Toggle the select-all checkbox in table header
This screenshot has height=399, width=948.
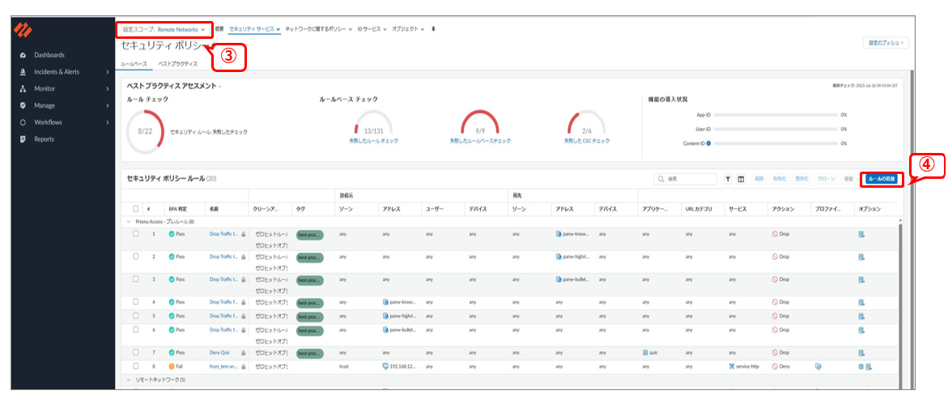(136, 209)
